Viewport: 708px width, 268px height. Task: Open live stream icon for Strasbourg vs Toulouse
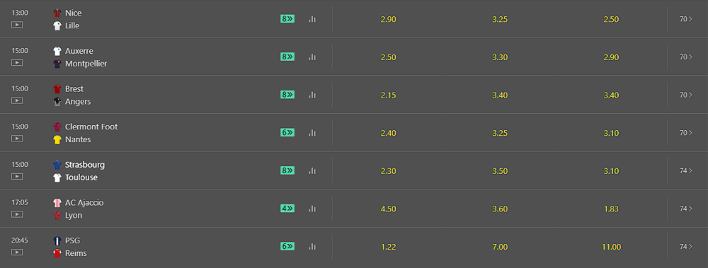[x=17, y=176]
